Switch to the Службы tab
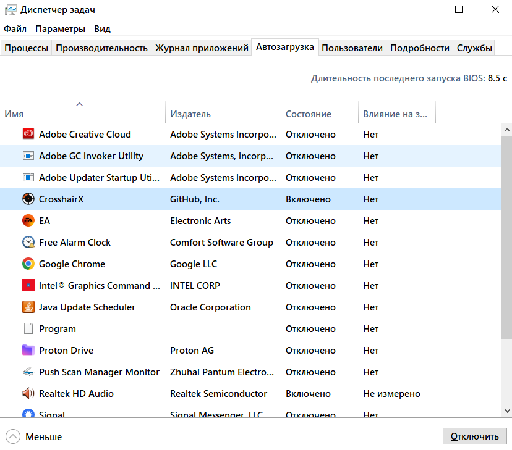 [x=474, y=48]
